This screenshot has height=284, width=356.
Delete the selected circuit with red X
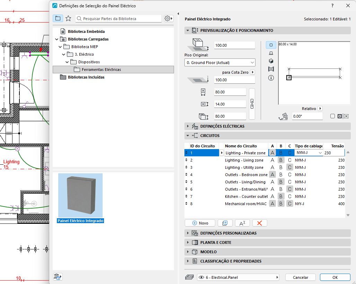260,223
